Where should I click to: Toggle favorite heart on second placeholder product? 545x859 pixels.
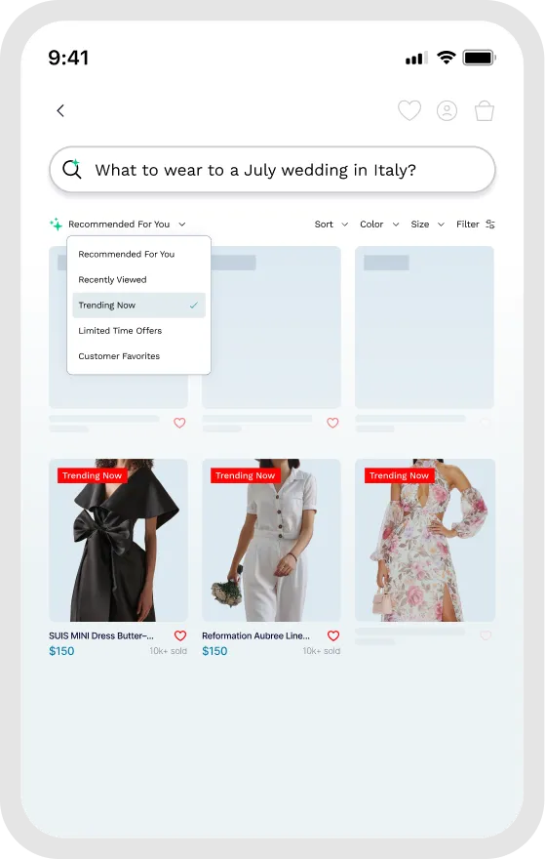tap(332, 423)
